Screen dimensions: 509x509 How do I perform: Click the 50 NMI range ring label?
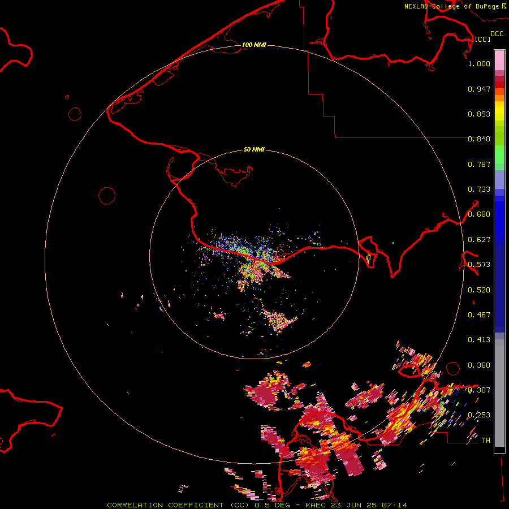click(254, 149)
